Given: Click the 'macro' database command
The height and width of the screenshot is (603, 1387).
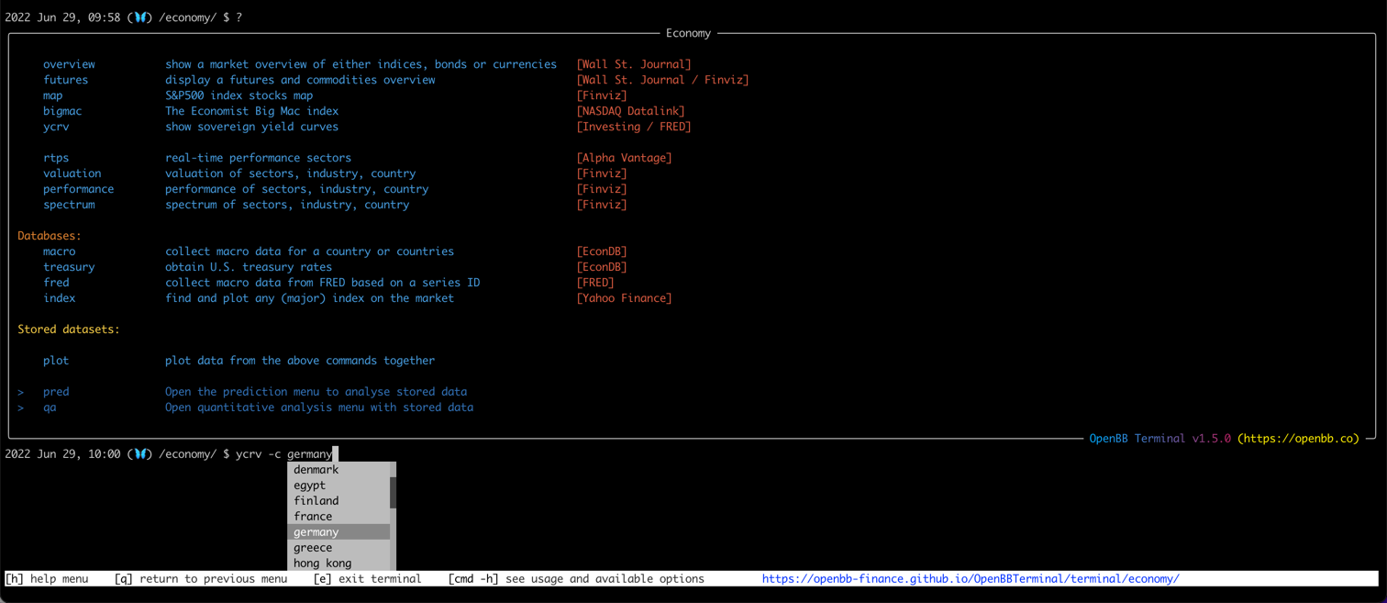Looking at the screenshot, I should click(x=60, y=251).
